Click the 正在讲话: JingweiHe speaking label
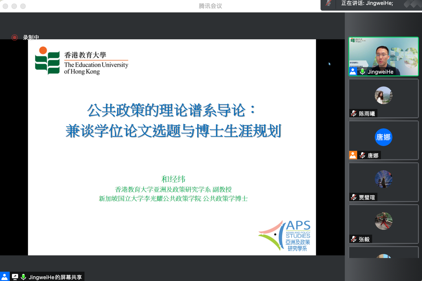Image resolution: width=422 pixels, height=281 pixels. coord(367,3)
